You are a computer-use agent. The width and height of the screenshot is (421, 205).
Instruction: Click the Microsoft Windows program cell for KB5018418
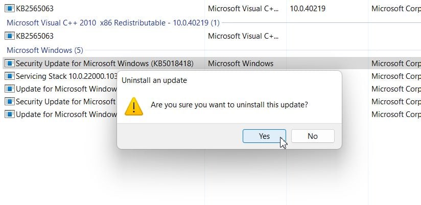pos(241,64)
